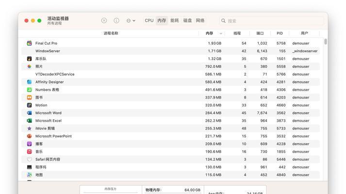Switch to the 能耗 tab

tap(175, 20)
